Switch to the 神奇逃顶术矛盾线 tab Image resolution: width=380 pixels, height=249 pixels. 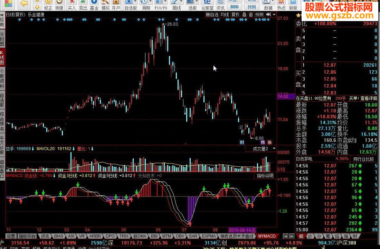pyautogui.click(x=237, y=236)
